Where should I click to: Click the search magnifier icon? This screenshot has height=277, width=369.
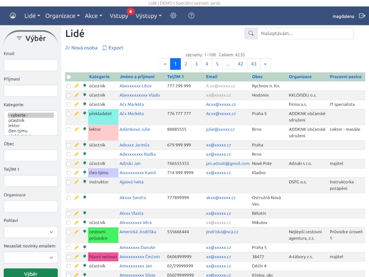[x=251, y=33]
